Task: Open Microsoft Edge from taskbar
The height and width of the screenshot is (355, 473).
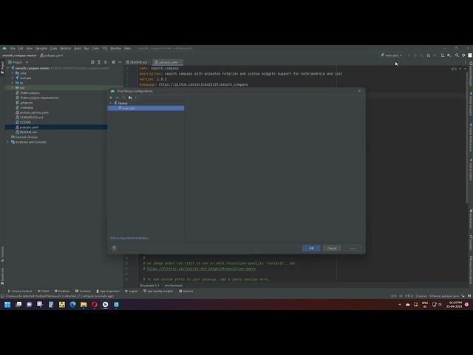Action: (x=72, y=304)
